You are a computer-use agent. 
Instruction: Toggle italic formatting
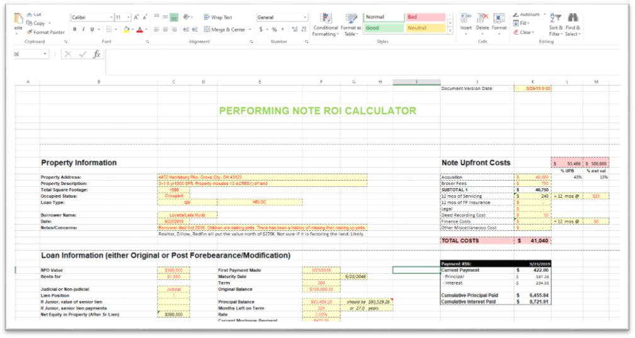pyautogui.click(x=83, y=29)
